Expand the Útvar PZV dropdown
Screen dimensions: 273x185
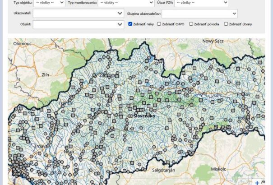[201, 3]
